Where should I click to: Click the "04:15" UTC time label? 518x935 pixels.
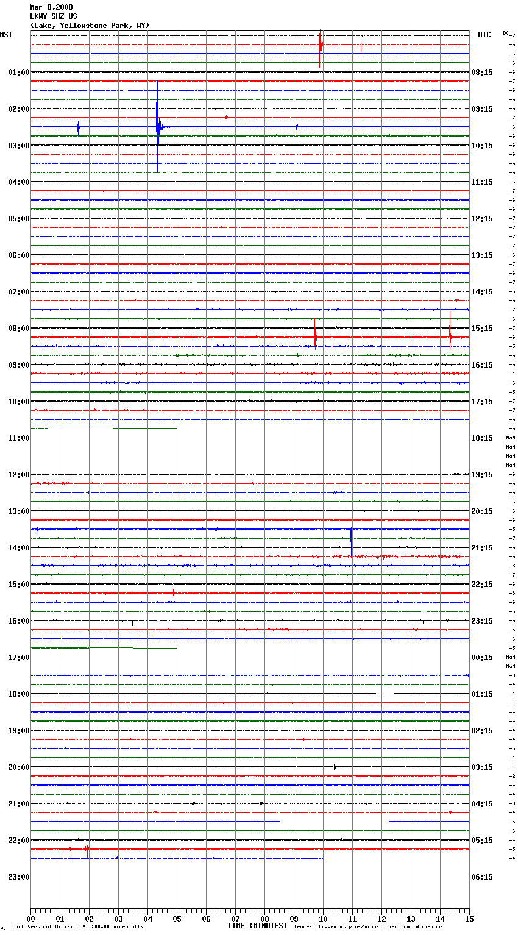coord(482,804)
